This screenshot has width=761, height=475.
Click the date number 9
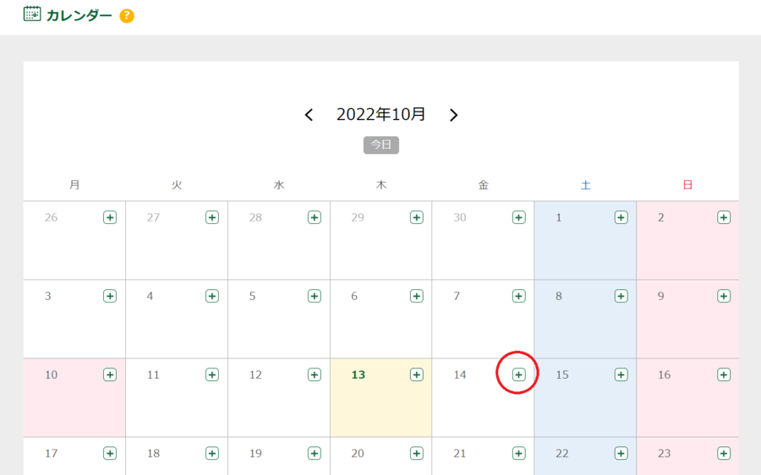click(x=661, y=296)
